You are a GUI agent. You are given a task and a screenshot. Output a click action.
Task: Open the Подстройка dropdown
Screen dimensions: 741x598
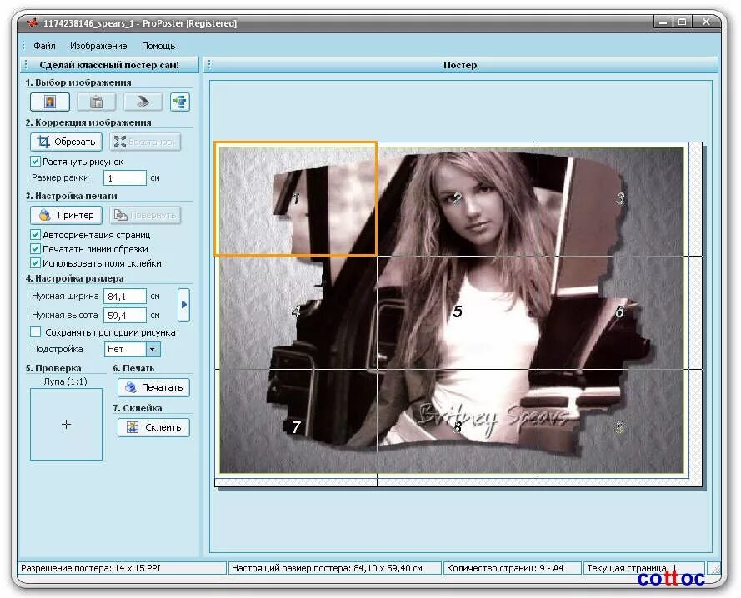point(133,349)
